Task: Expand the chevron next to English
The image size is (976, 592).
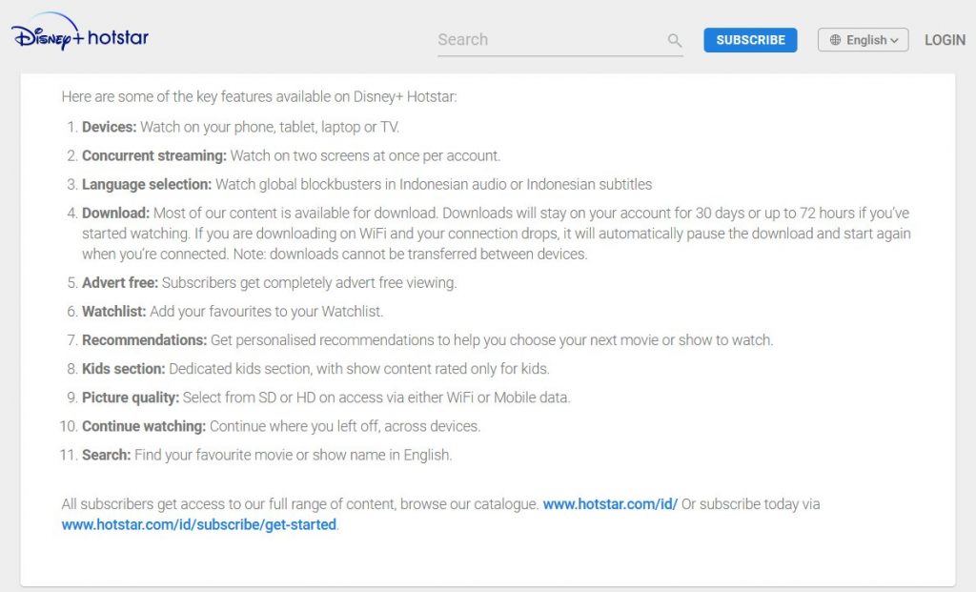Action: click(x=894, y=40)
